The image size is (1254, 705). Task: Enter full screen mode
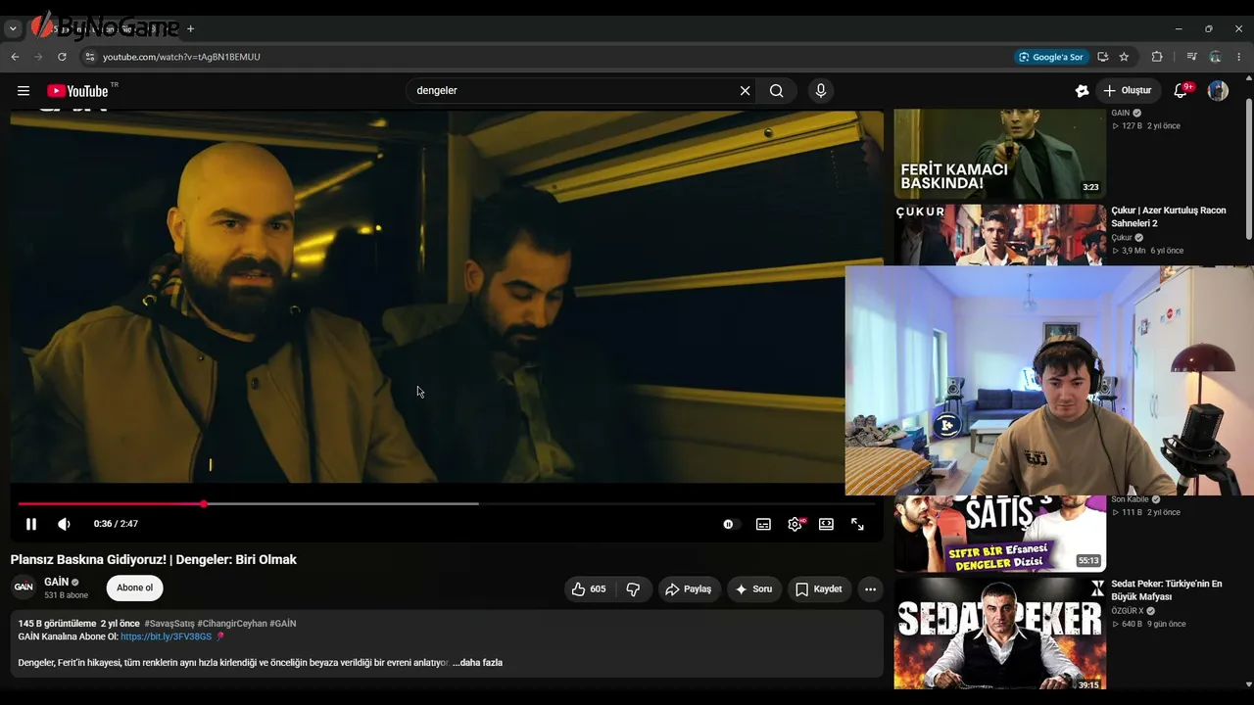pyautogui.click(x=857, y=524)
